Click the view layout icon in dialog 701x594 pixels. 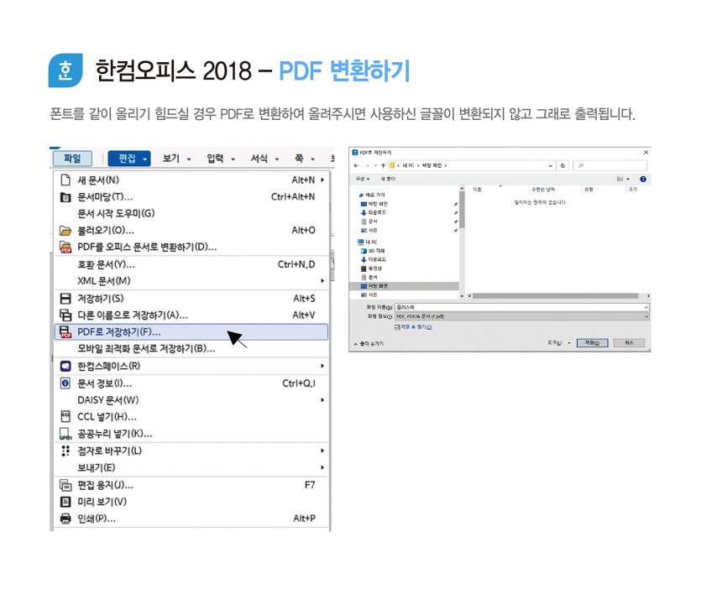(620, 179)
